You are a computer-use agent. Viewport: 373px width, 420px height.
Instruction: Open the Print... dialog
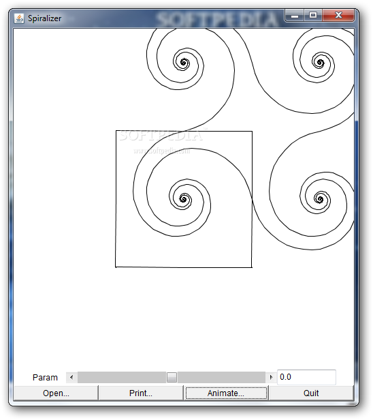[141, 393]
